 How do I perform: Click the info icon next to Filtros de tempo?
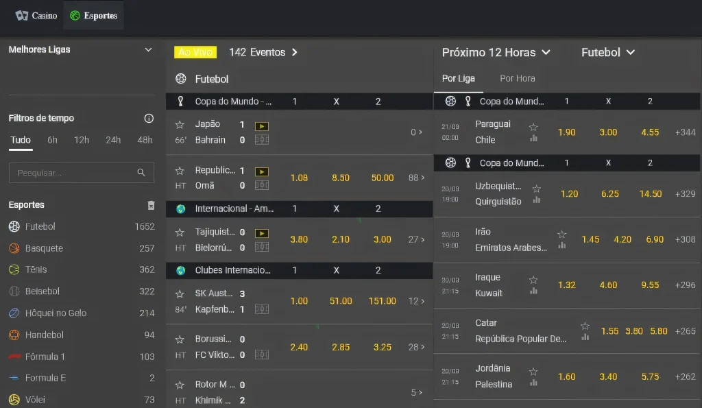[x=149, y=118]
